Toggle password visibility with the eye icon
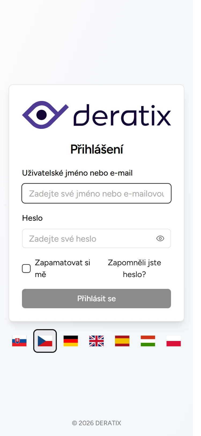 pyautogui.click(x=160, y=238)
